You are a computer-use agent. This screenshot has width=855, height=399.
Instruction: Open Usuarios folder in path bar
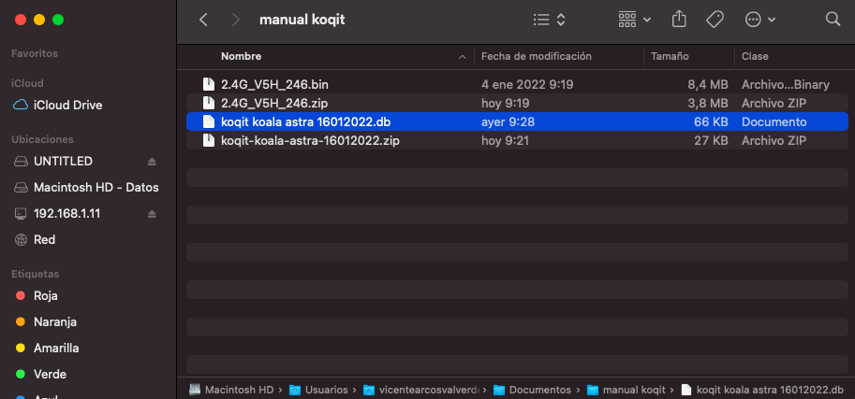point(324,390)
